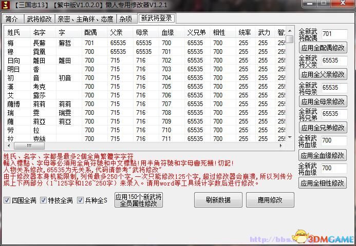Click 应用全父亲修改 button
Viewport: 356px width, 246px height.
pos(323,74)
